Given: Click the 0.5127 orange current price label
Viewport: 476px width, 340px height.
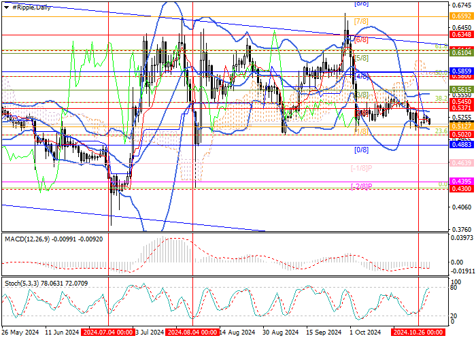Looking at the screenshot, I should [x=462, y=126].
